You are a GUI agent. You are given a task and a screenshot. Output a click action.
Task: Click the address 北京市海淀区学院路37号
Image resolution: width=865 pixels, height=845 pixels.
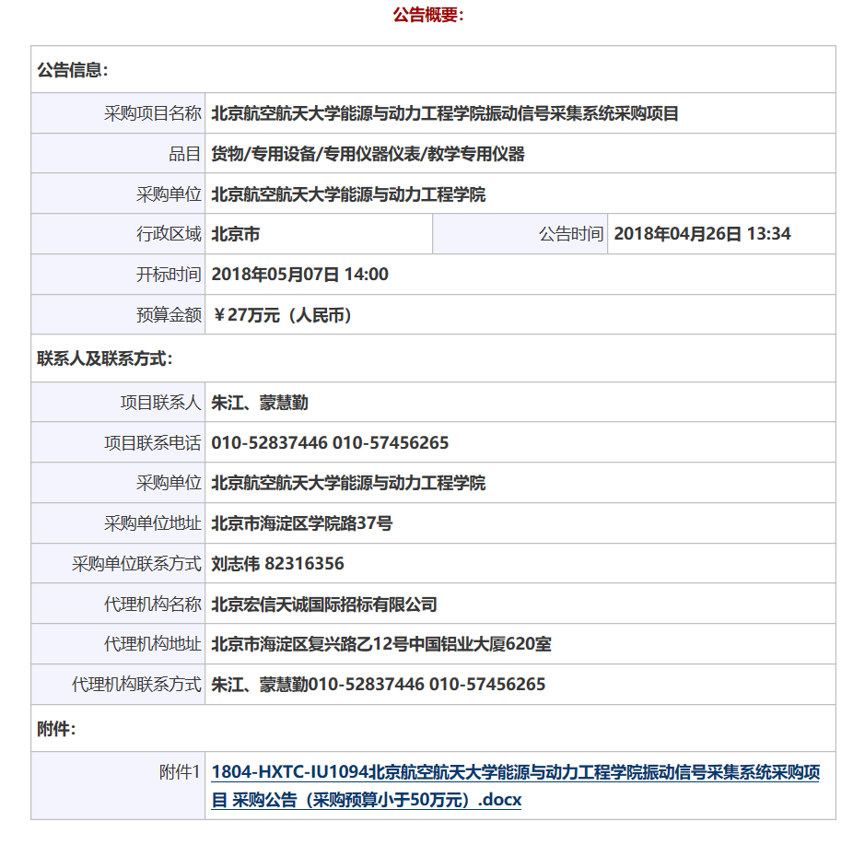coord(302,523)
